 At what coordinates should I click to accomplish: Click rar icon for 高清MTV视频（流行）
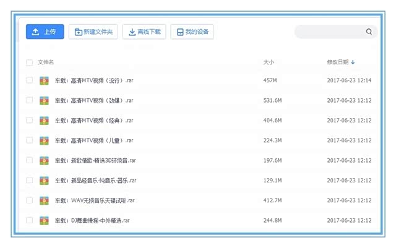(x=44, y=80)
